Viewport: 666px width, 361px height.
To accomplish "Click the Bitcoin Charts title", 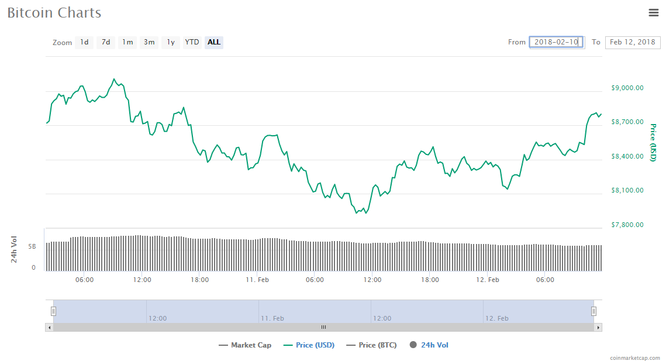I will [54, 12].
